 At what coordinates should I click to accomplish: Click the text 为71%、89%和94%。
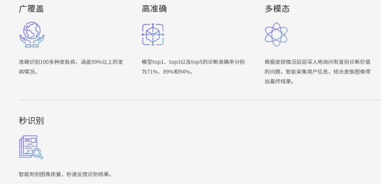point(168,72)
